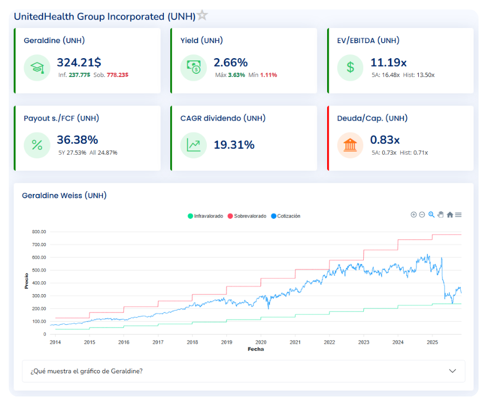This screenshot has width=485, height=404.
Task: Expand '¿Qué muestra el gráfico de Geraldine?' section
Action: 86,371
